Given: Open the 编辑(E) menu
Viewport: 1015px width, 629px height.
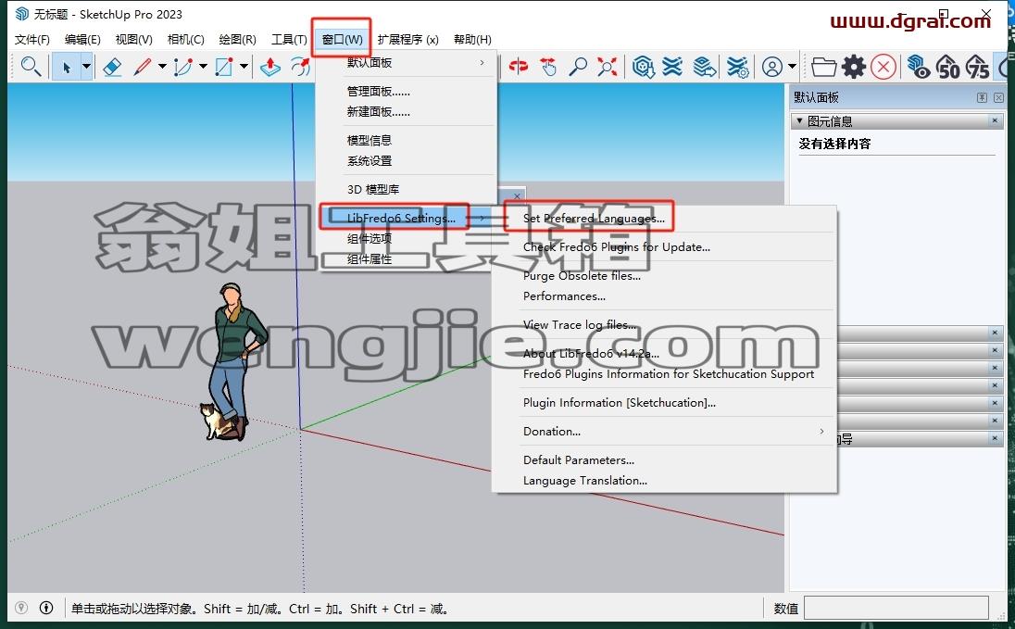Looking at the screenshot, I should point(82,40).
